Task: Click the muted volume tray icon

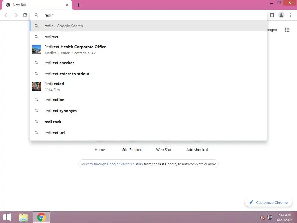Action: pos(262,217)
